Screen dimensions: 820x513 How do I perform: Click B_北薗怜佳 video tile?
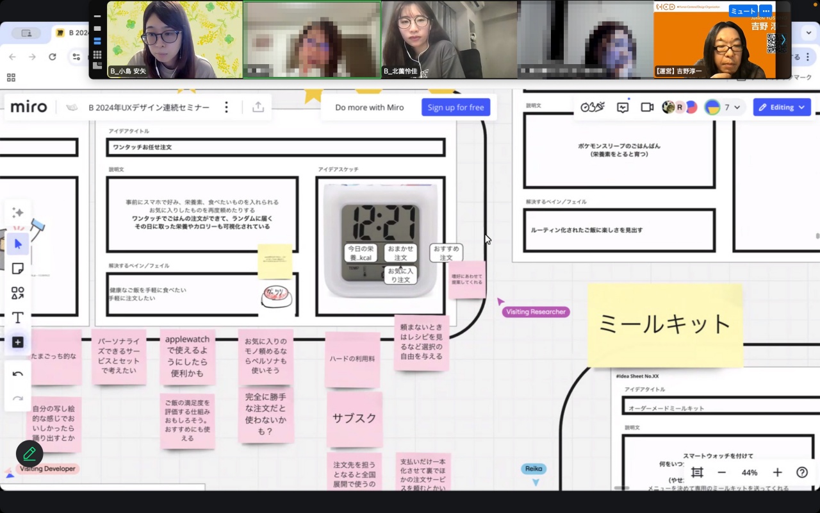pos(449,40)
